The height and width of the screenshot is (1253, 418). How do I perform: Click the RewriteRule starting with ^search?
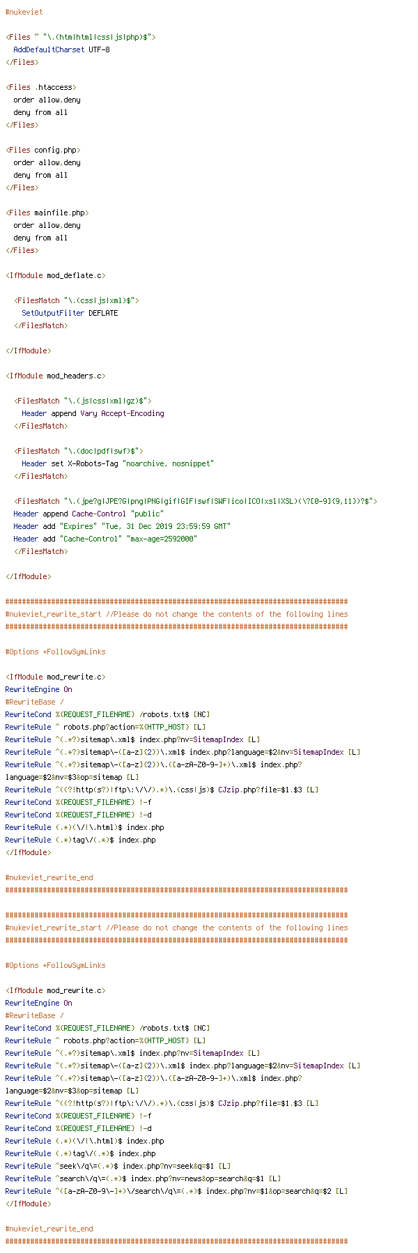[143, 1178]
